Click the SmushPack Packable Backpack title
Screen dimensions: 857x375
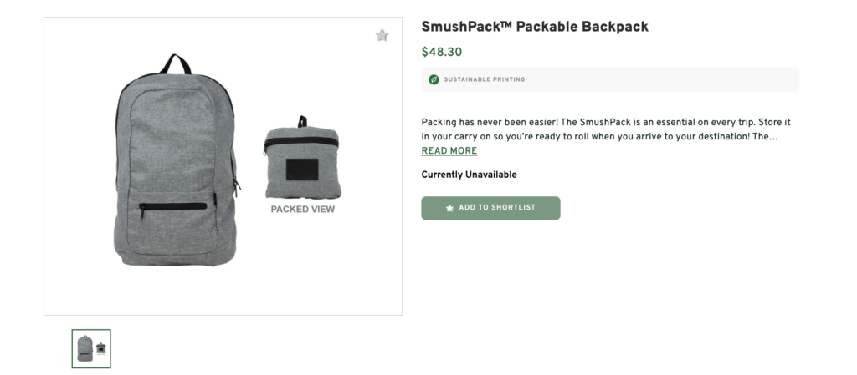point(535,27)
